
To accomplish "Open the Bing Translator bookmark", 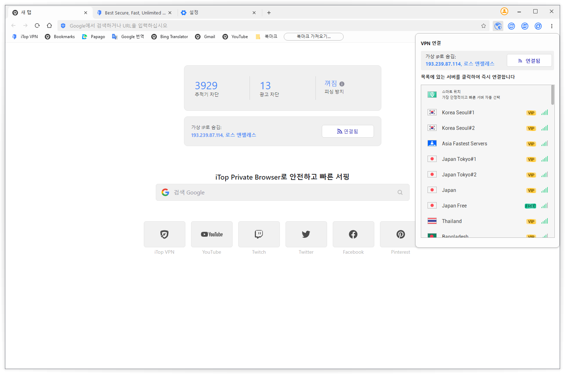I will point(170,37).
